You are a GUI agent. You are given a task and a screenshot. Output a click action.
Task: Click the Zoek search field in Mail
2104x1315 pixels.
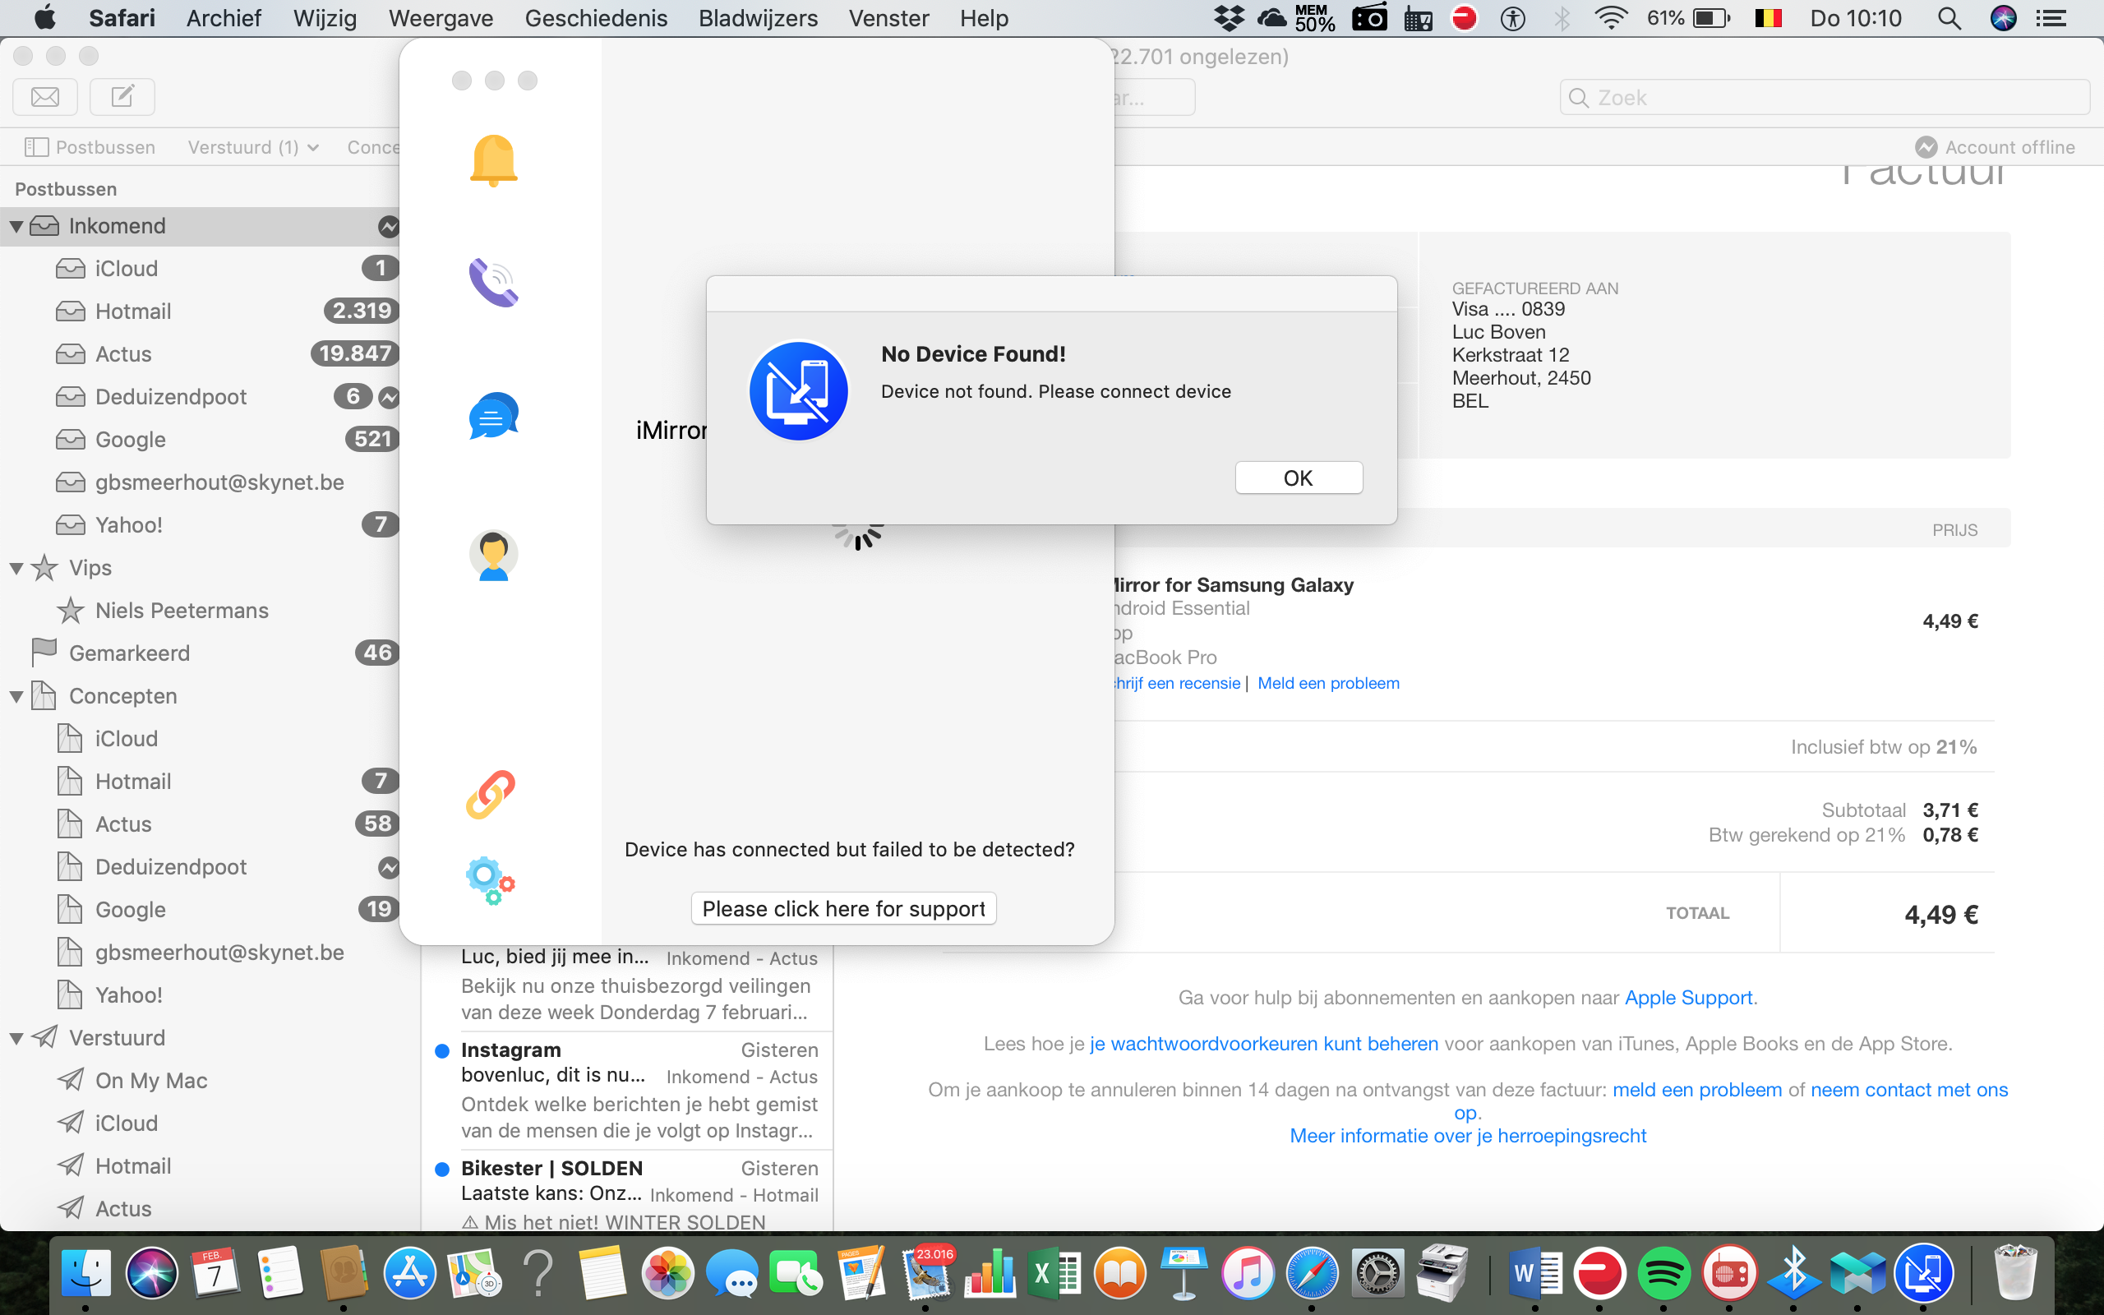(1824, 98)
